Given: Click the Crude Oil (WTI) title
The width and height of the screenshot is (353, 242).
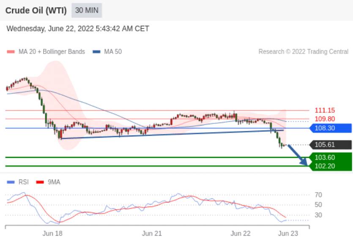Looking at the screenshot, I should coord(36,11).
